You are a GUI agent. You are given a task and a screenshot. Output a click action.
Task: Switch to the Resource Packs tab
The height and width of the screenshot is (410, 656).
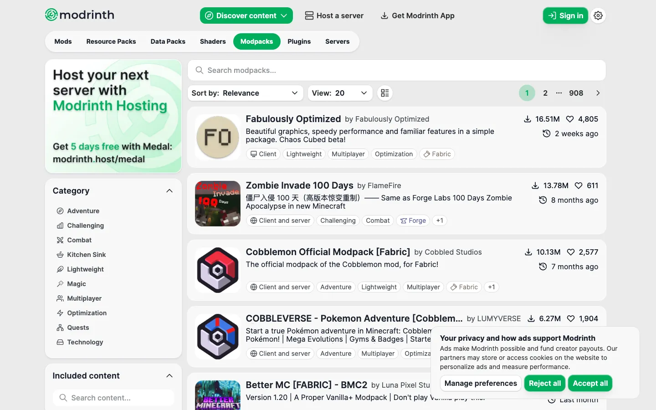[111, 41]
